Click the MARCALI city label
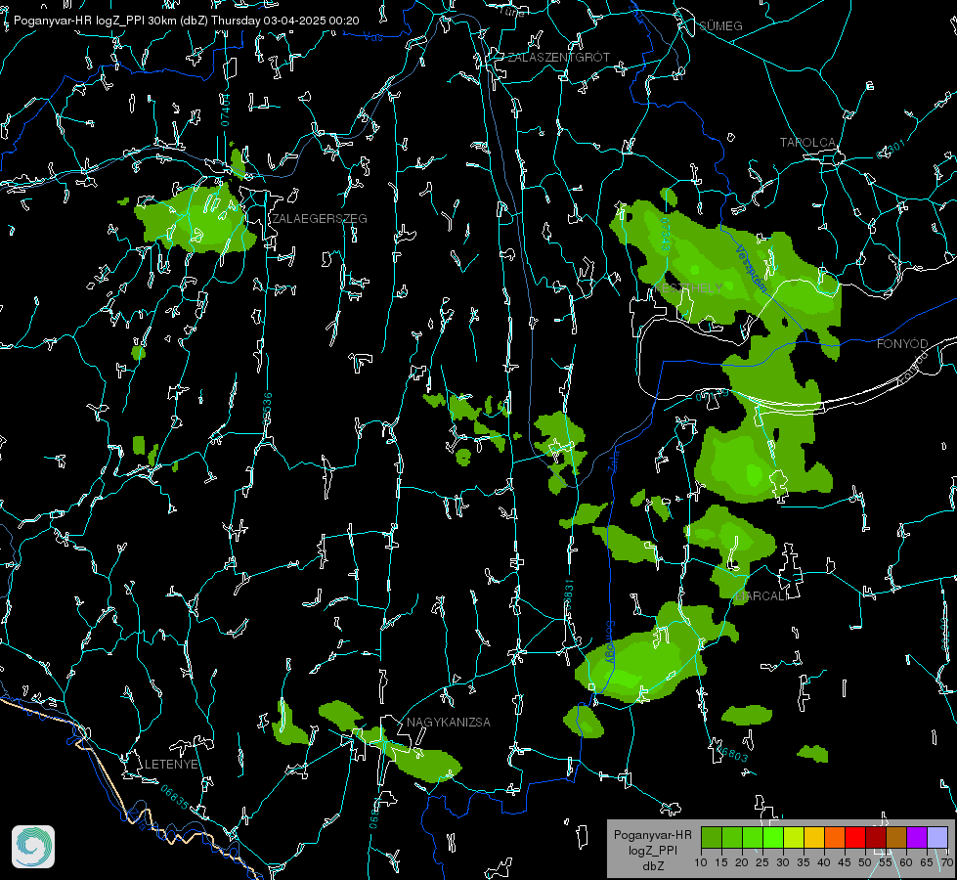This screenshot has width=957, height=880. pyautogui.click(x=761, y=596)
